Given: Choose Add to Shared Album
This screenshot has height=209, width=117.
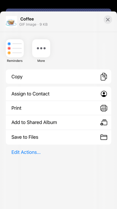Looking at the screenshot, I should click(x=58, y=122).
